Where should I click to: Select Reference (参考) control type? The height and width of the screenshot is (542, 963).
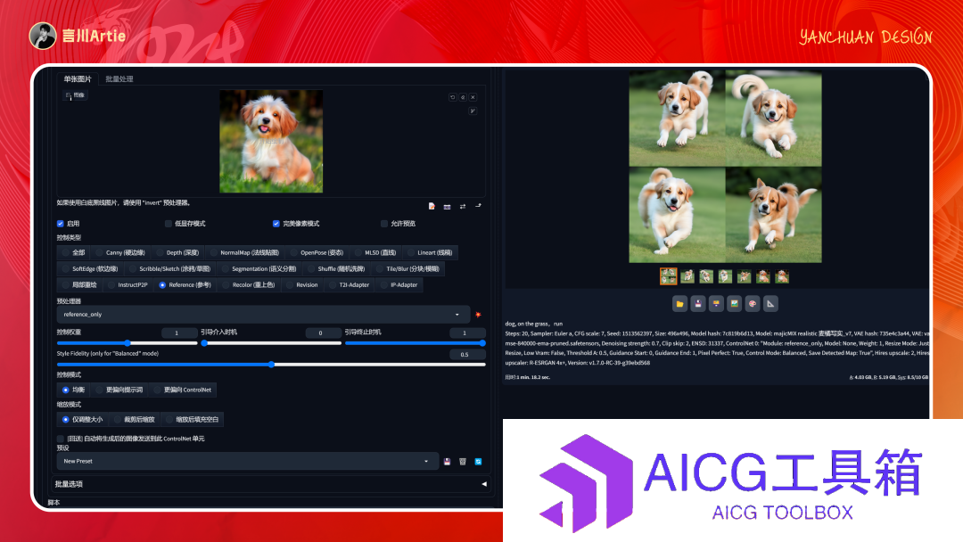(185, 284)
